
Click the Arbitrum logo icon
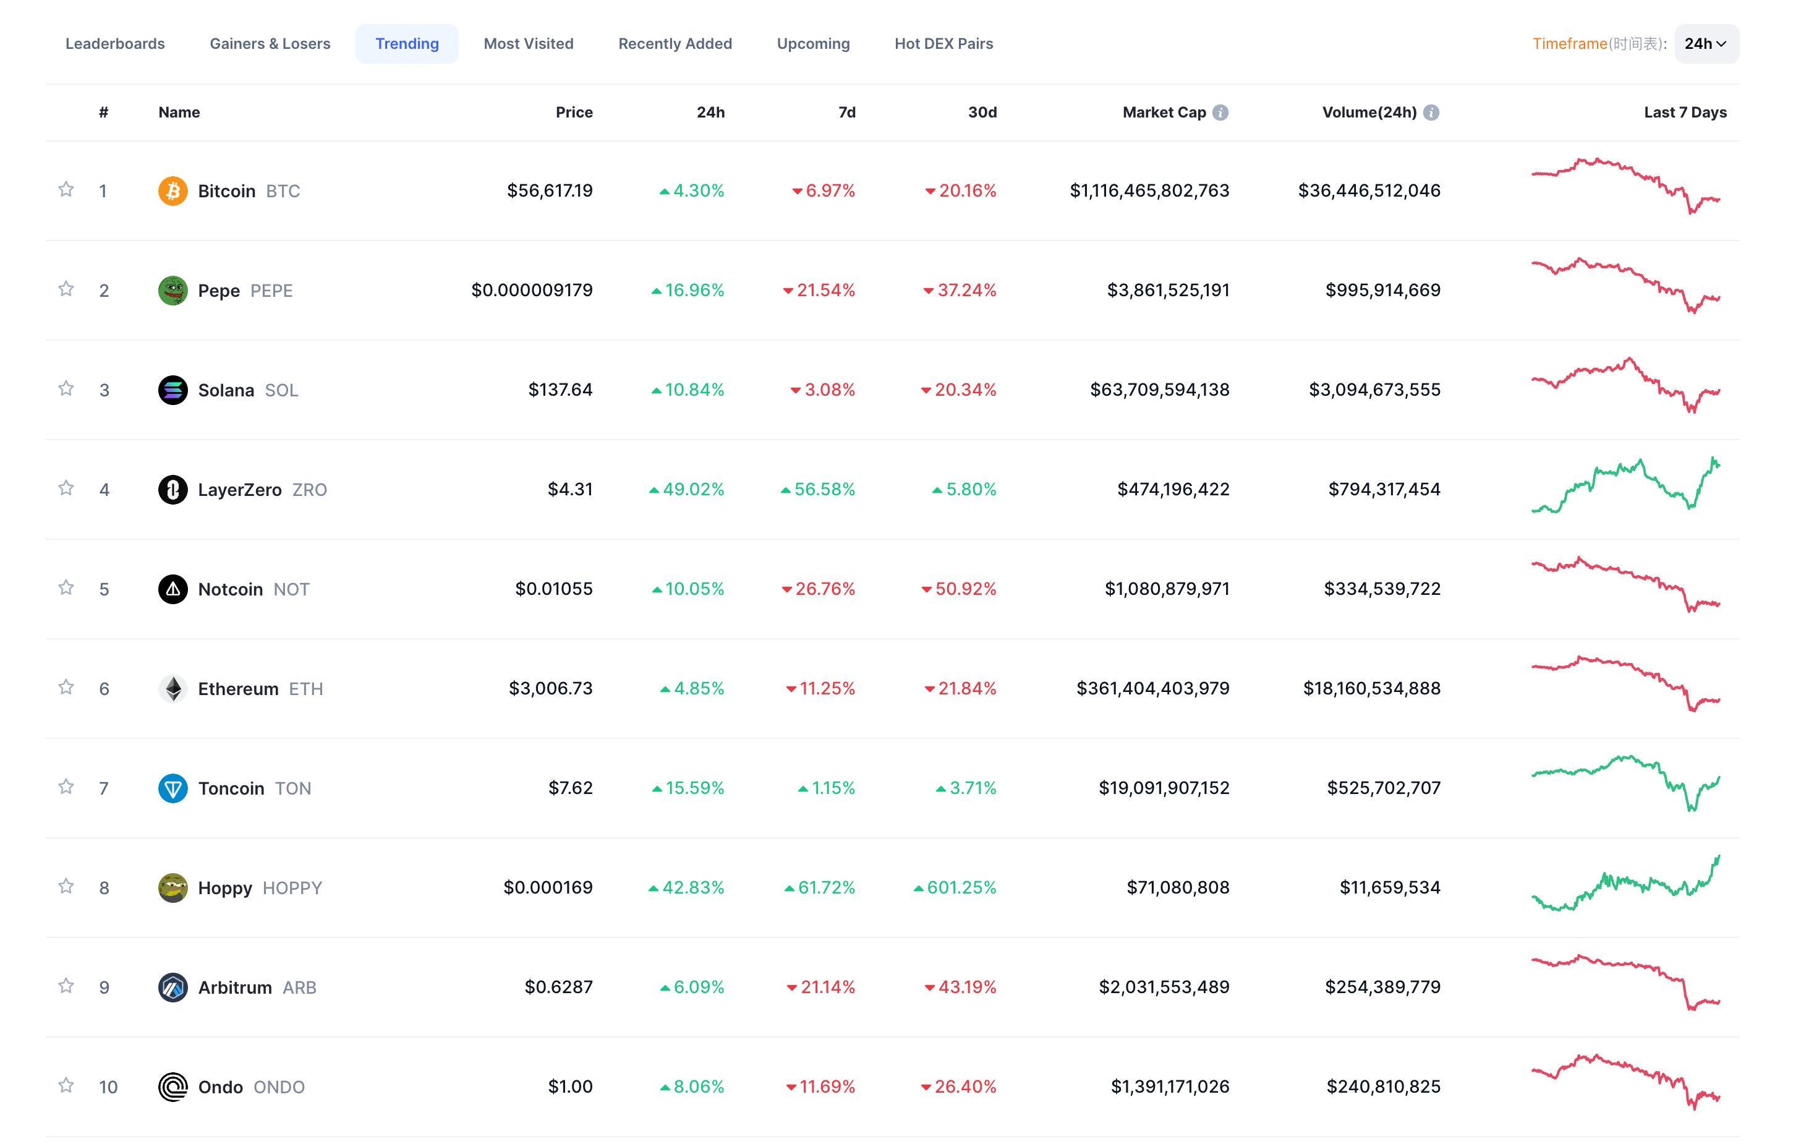click(x=172, y=986)
